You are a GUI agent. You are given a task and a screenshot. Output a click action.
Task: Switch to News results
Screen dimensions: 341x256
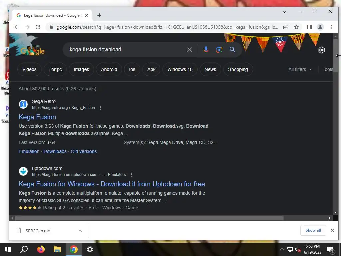210,69
